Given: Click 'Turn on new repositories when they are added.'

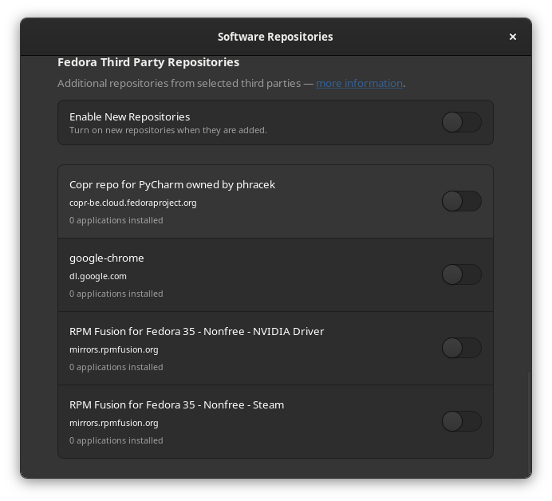Looking at the screenshot, I should (168, 130).
